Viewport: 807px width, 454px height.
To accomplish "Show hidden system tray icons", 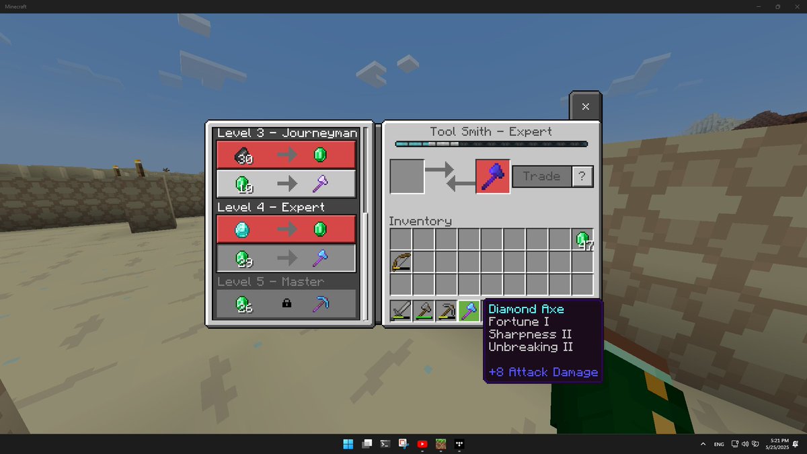I will (703, 444).
